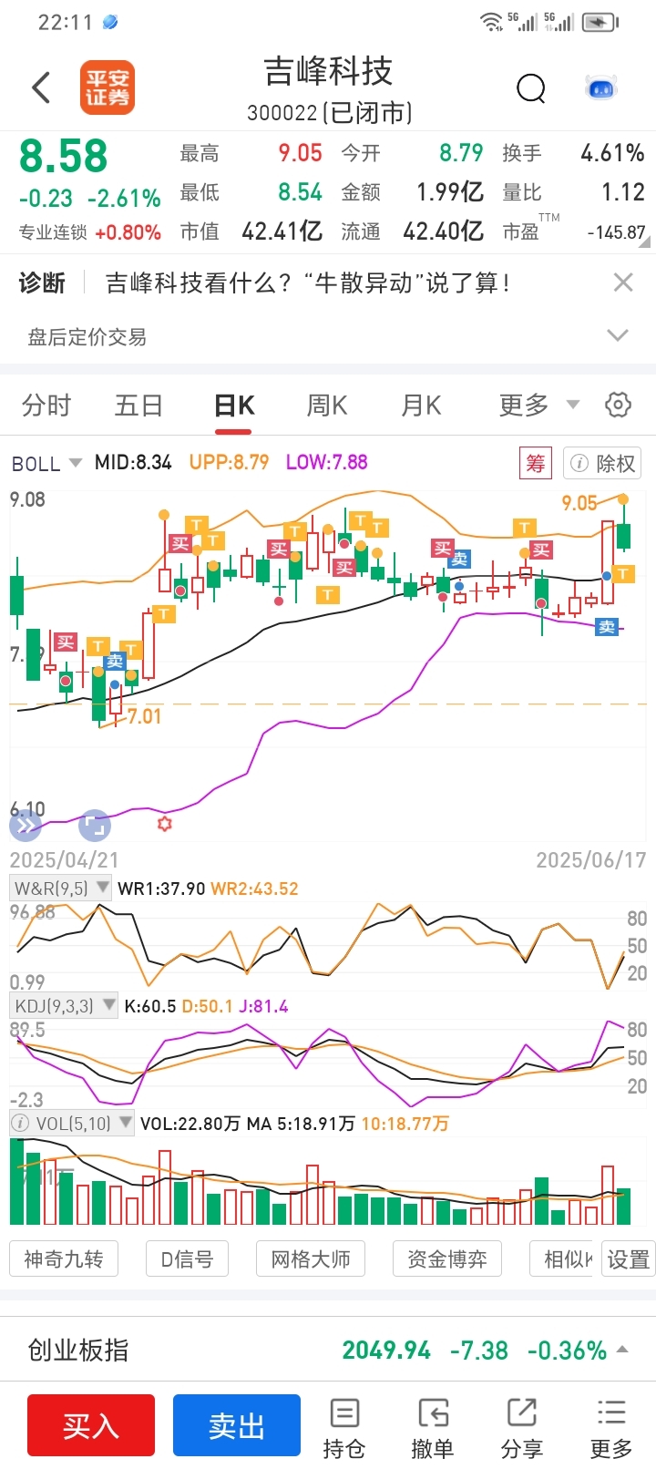Tap the 专业连锁 +0.80% sector label

coord(89,232)
